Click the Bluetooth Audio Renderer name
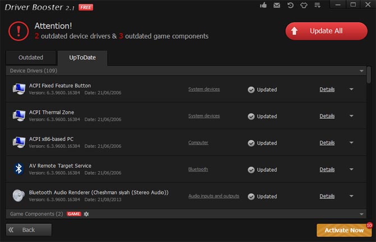The height and width of the screenshot is (242, 376). (x=99, y=193)
